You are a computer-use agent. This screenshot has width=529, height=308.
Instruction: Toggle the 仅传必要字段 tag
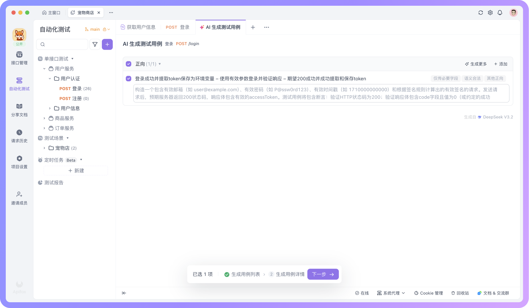(445, 79)
